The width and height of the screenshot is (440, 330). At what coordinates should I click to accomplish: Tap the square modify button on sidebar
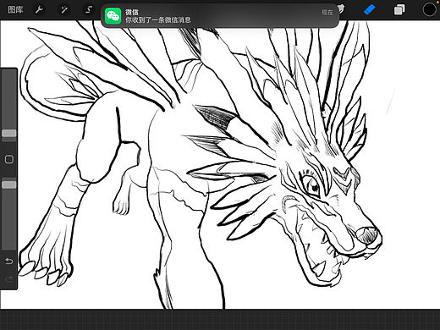tap(9, 159)
